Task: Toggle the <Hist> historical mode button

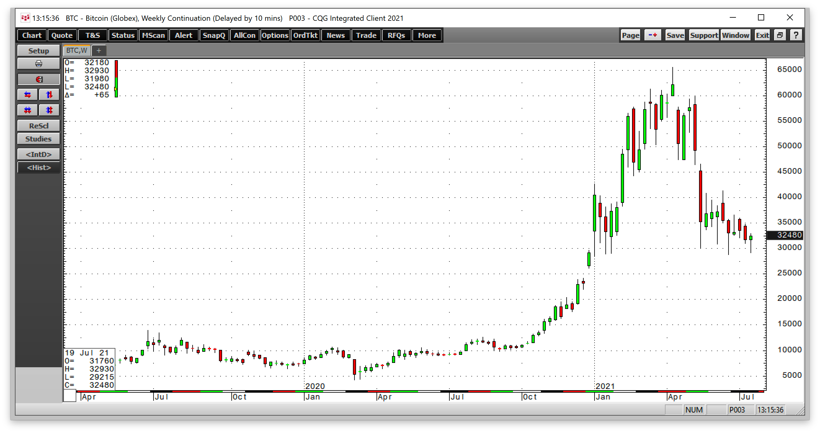Action: pyautogui.click(x=38, y=167)
